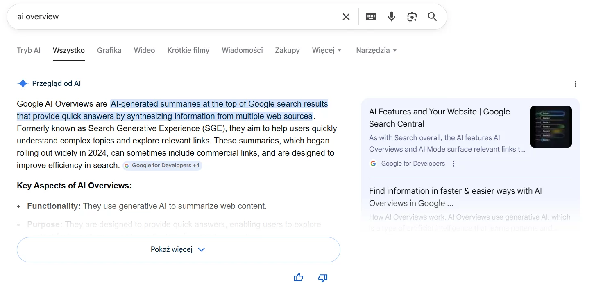This screenshot has width=594, height=289.
Task: Start voice search with microphone icon
Action: pyautogui.click(x=392, y=17)
